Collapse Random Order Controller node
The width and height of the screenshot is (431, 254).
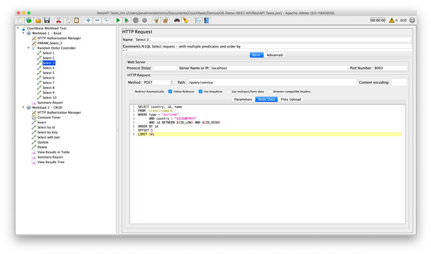28,48
